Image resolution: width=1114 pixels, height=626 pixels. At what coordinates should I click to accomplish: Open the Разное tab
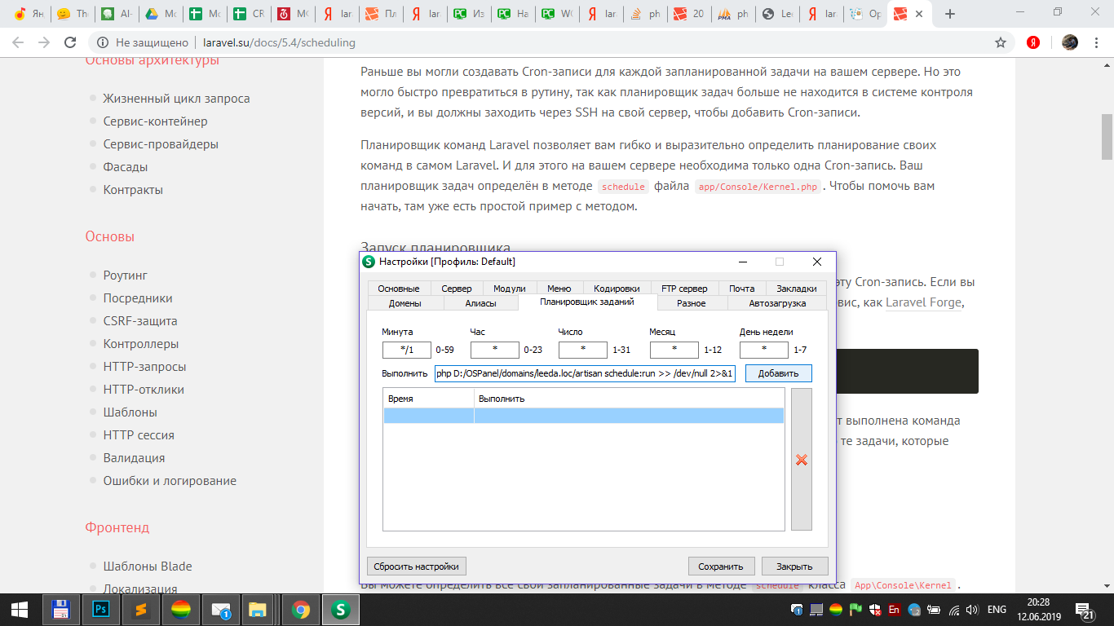[x=692, y=303]
